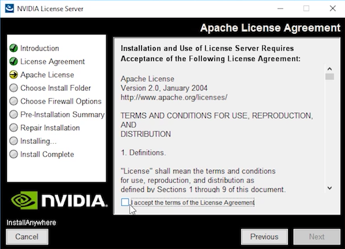Click the Apache License Agreement heading
Viewport: 345px width, 249px height.
(x=270, y=28)
